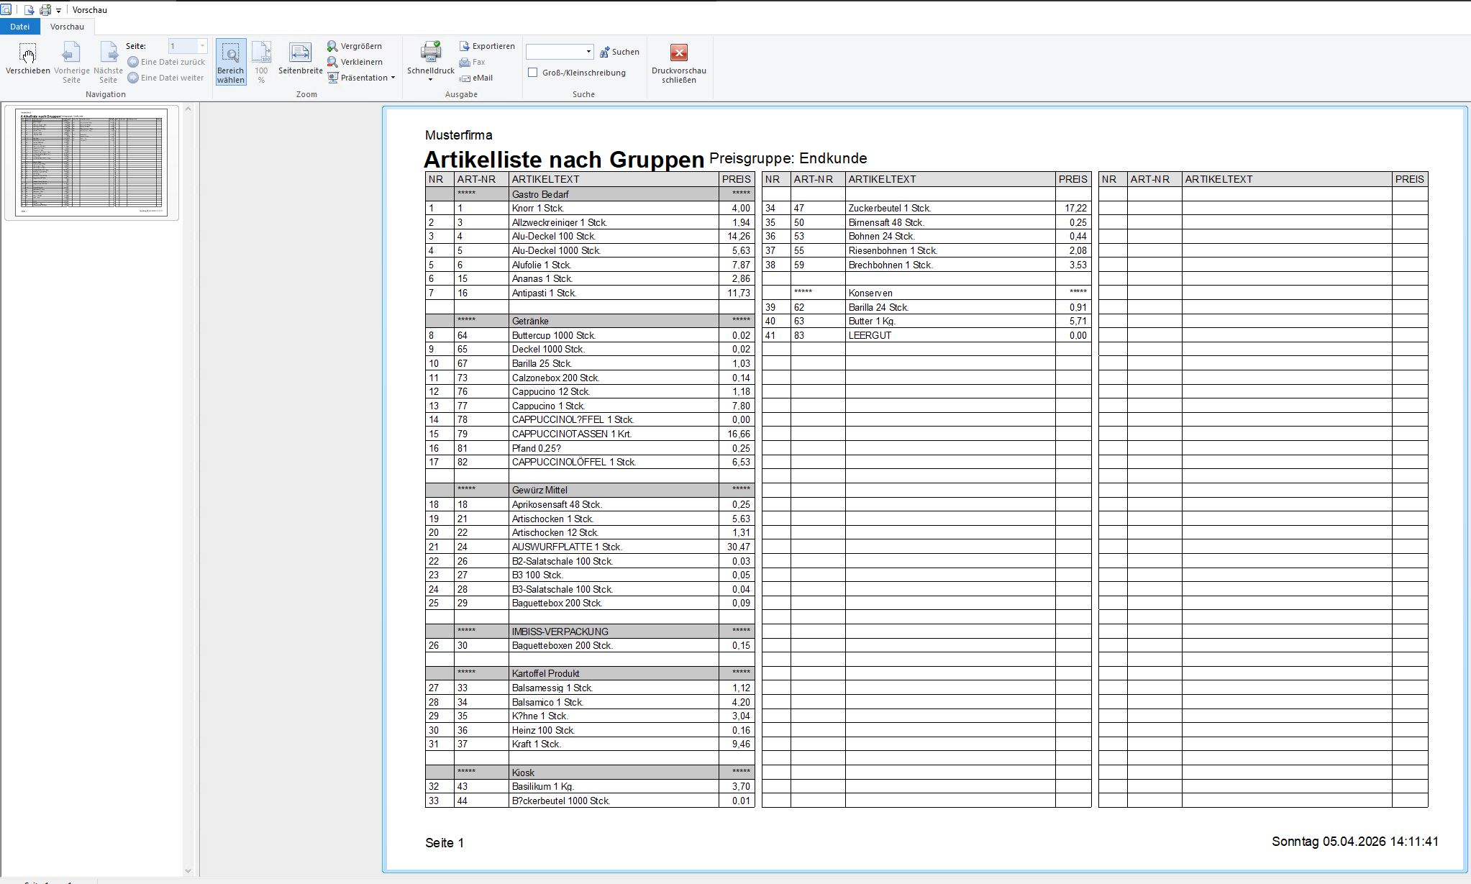1471x884 pixels.
Task: Set zoom to 100 %
Action: (x=261, y=61)
